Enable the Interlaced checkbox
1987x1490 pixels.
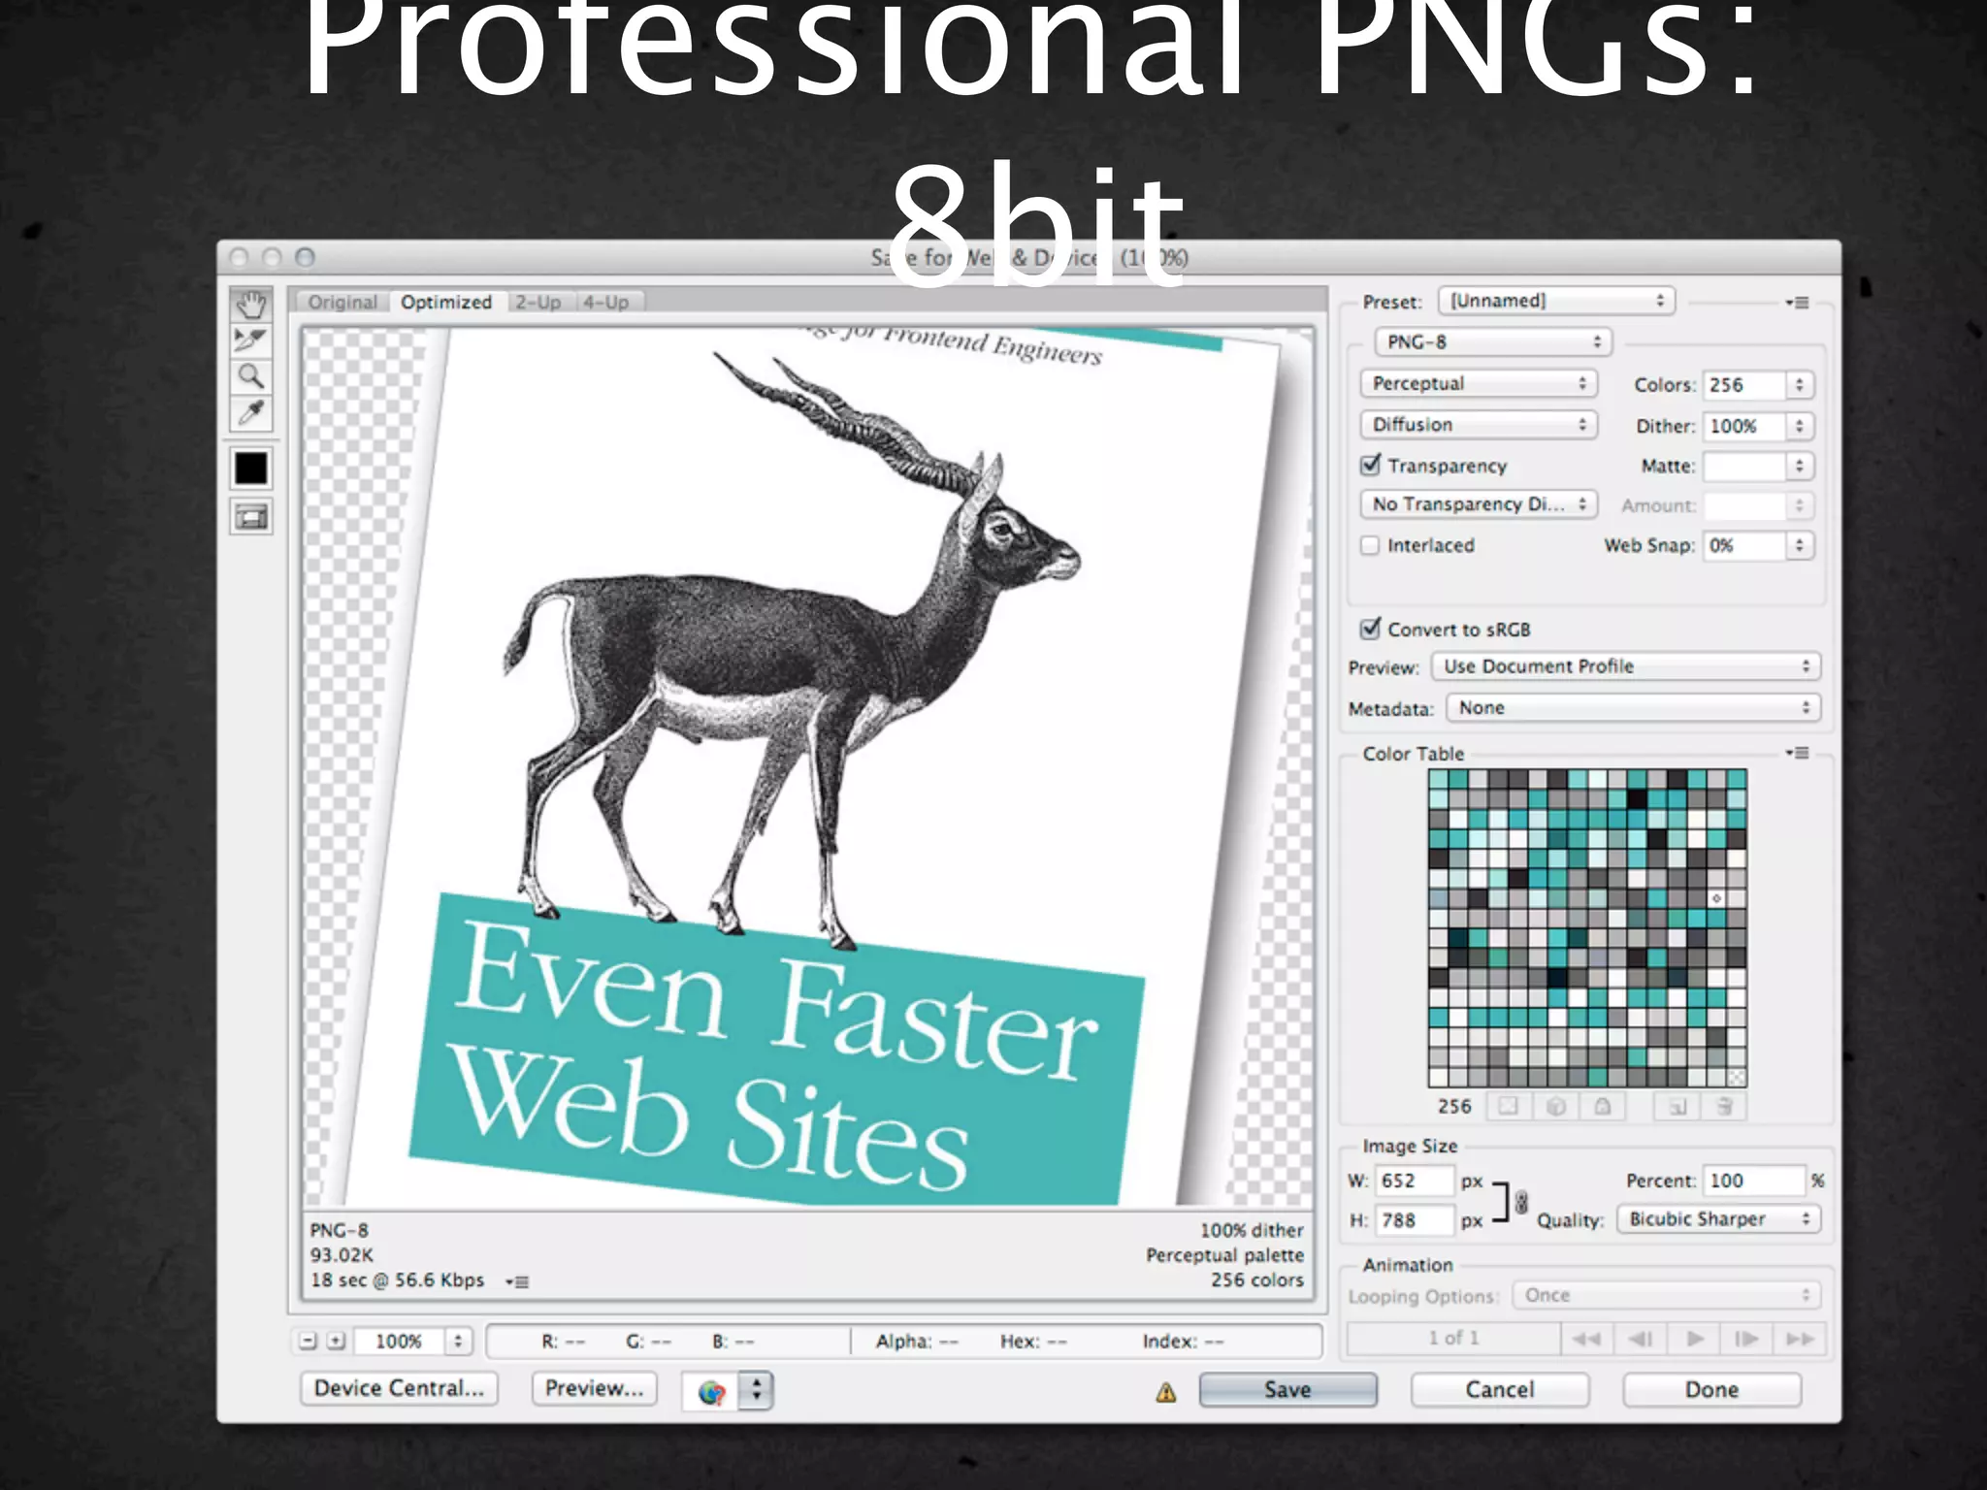1370,545
